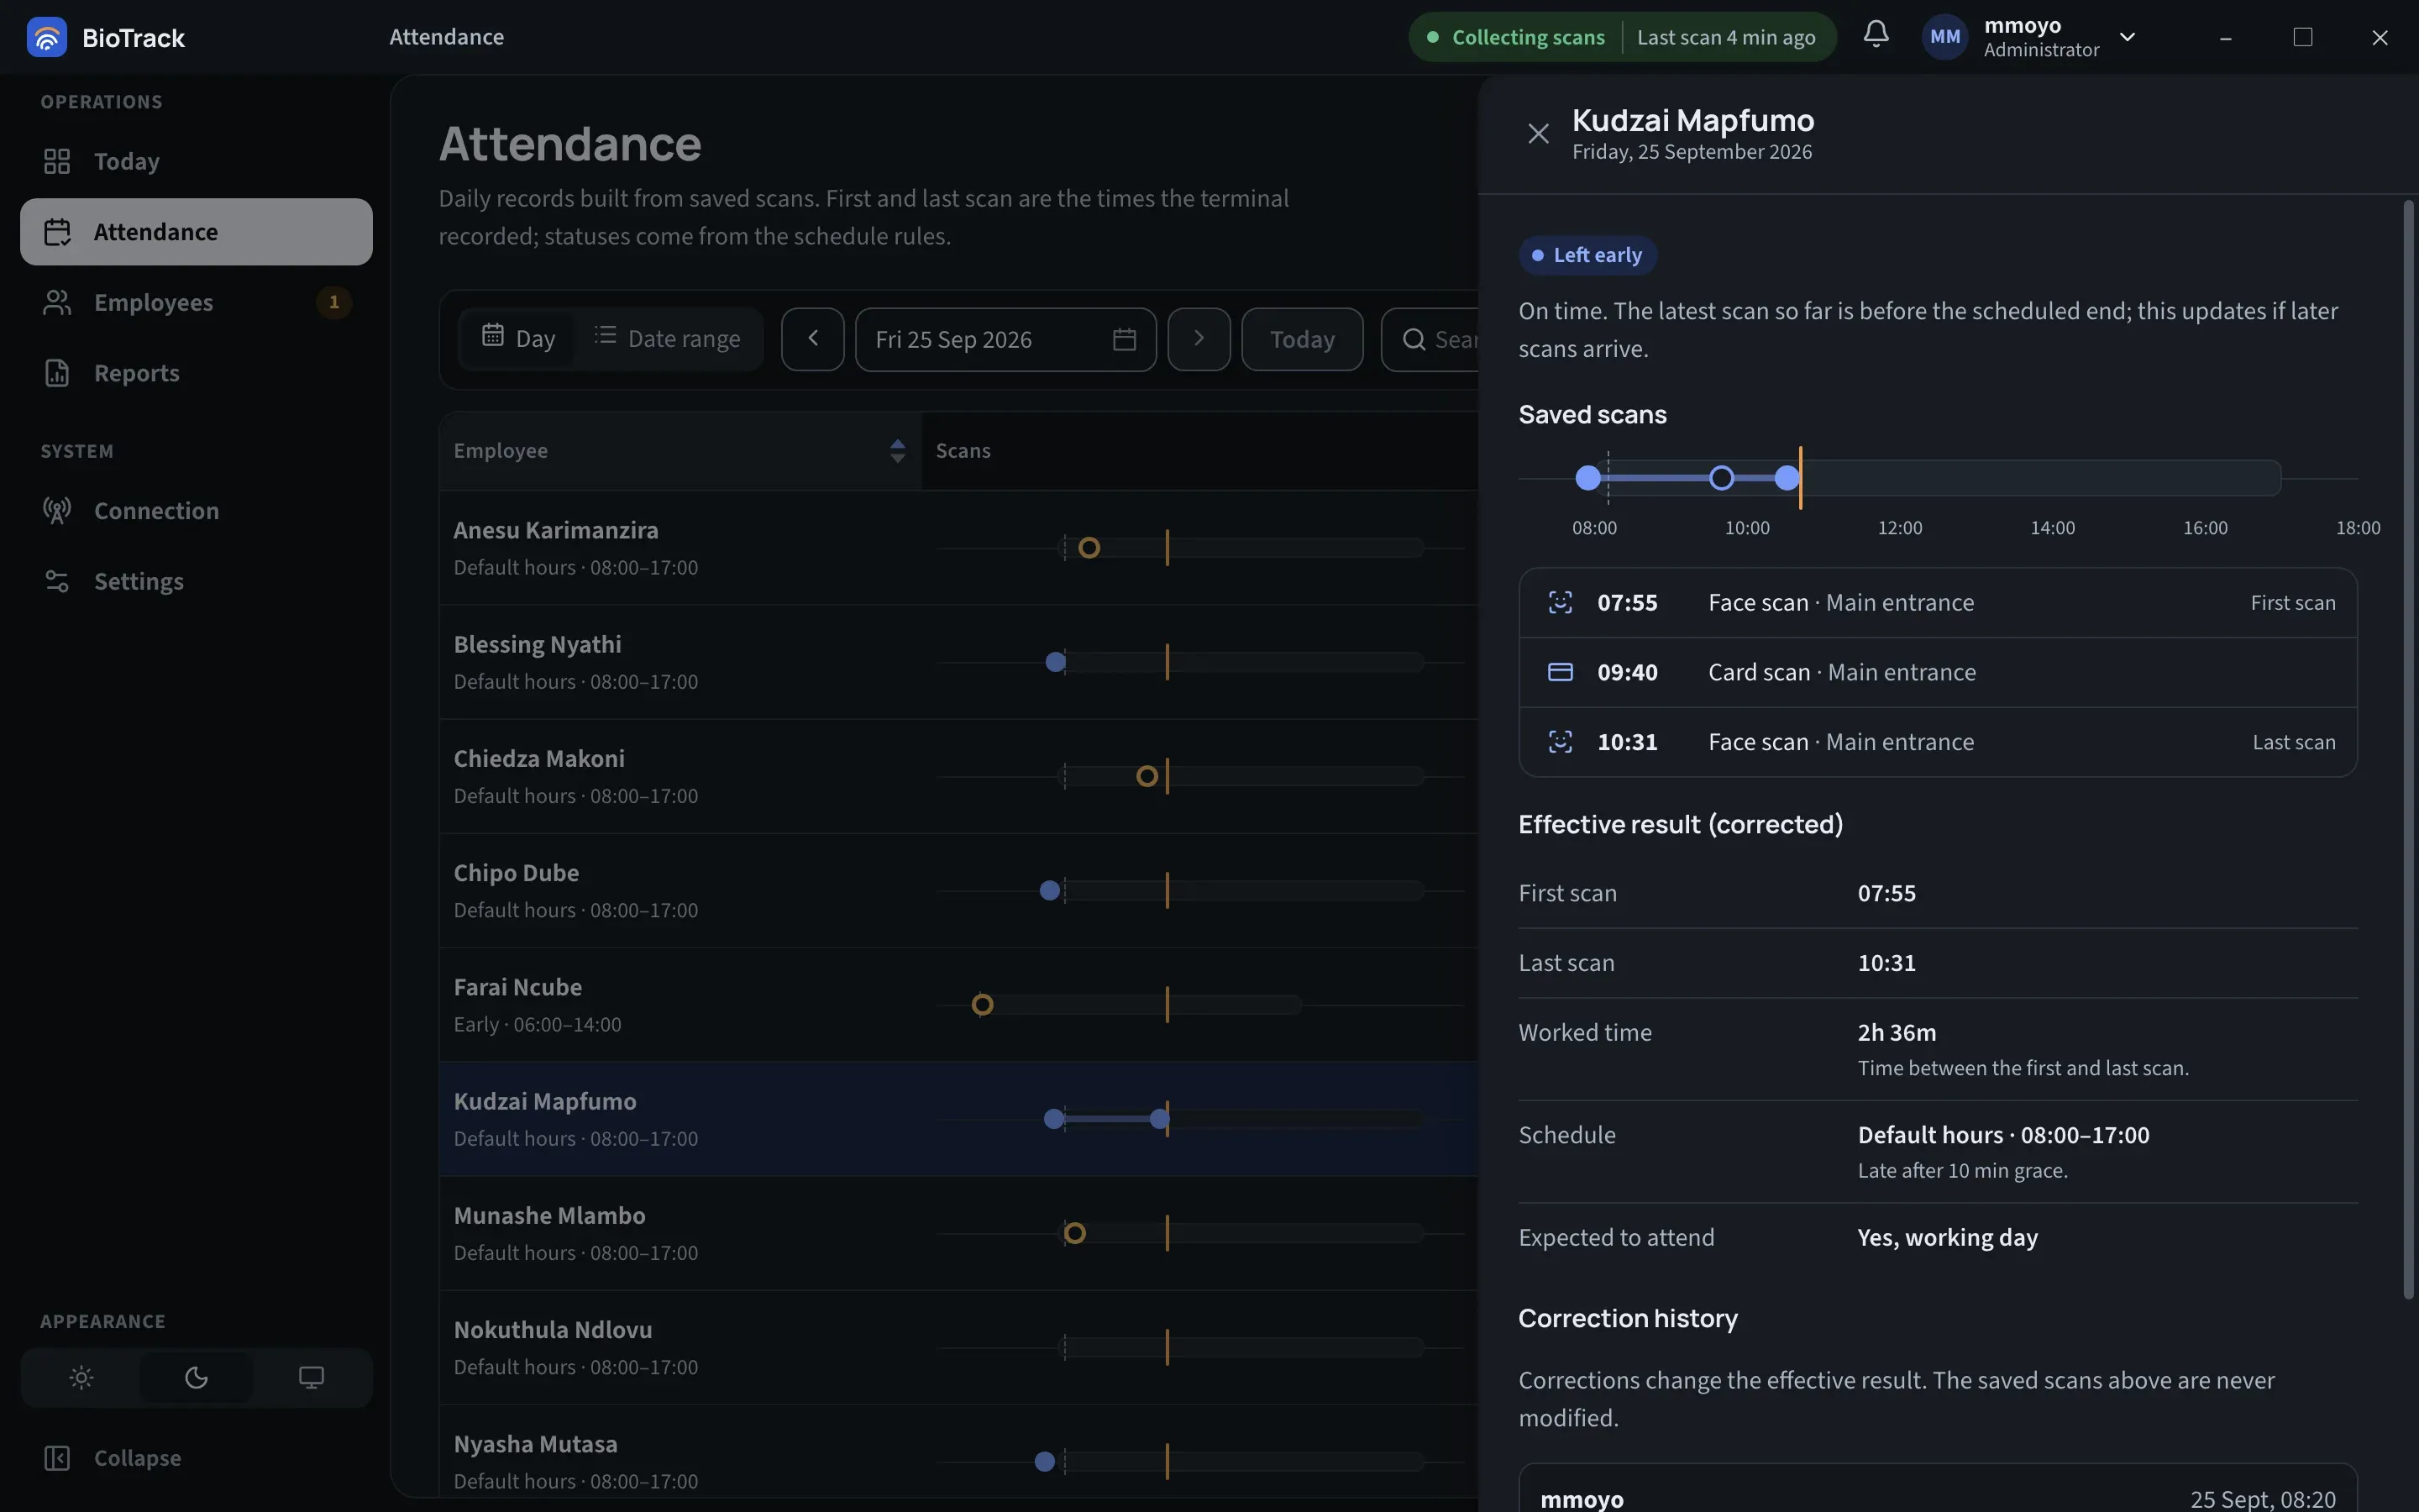The image size is (2419, 1512).
Task: Click the face scan icon at 10:31
Action: coord(1560,741)
